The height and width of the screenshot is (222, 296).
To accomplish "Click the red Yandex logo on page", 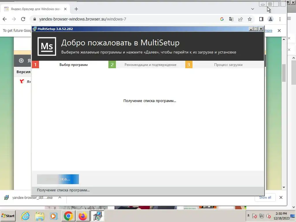I will pos(22,81).
